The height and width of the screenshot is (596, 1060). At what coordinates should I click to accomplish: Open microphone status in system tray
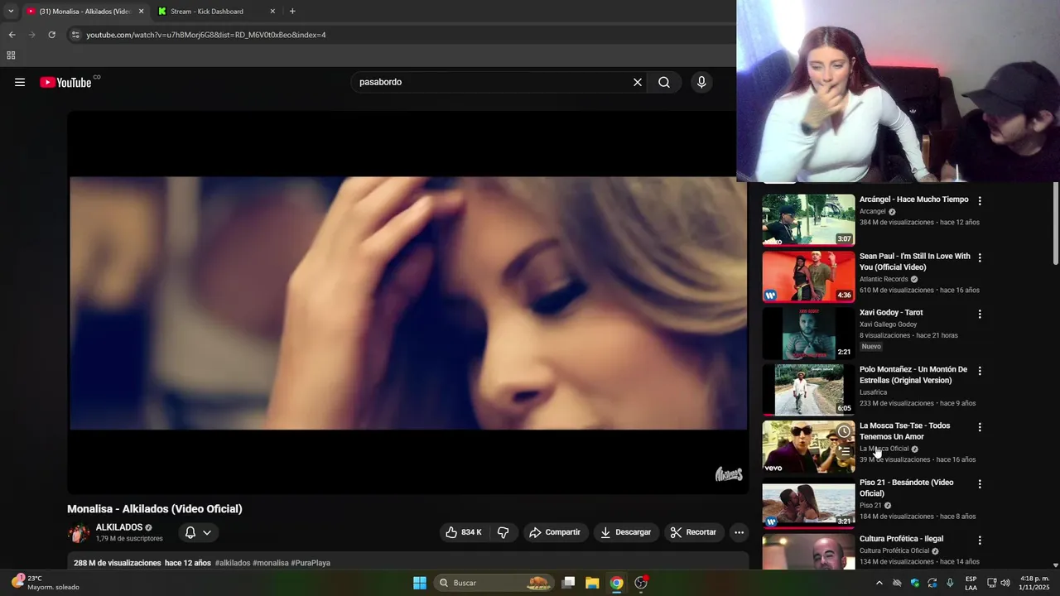click(950, 583)
